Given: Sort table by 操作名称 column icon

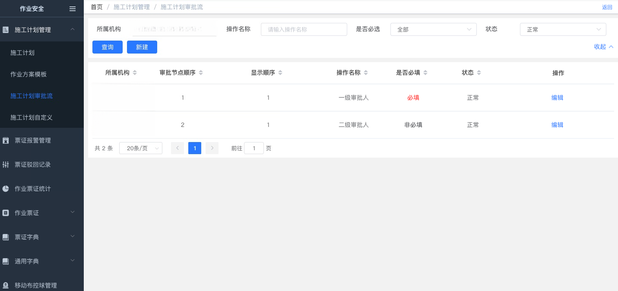Looking at the screenshot, I should point(366,73).
